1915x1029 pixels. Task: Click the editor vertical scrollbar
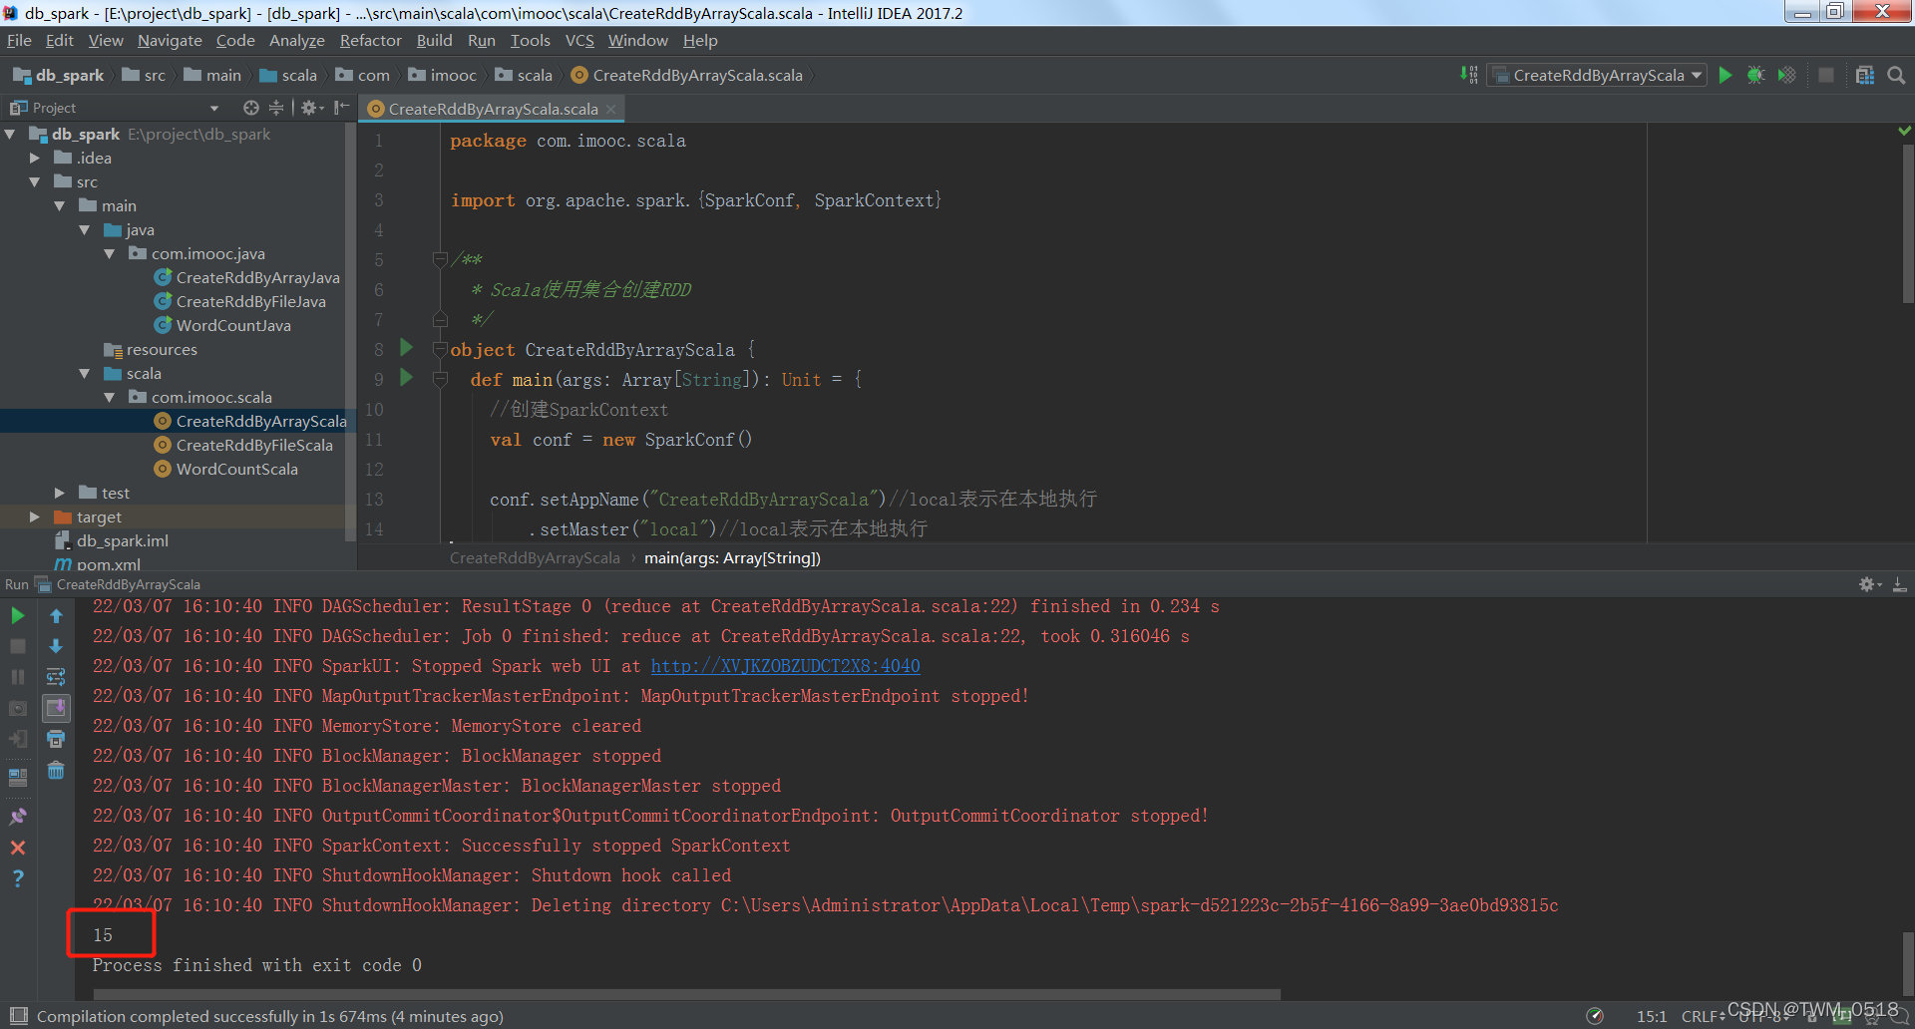[x=1907, y=224]
